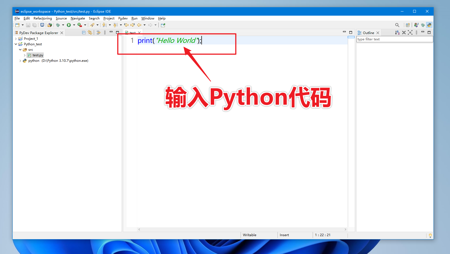
Task: Open Package Explorer view menu dots
Action: point(105,32)
